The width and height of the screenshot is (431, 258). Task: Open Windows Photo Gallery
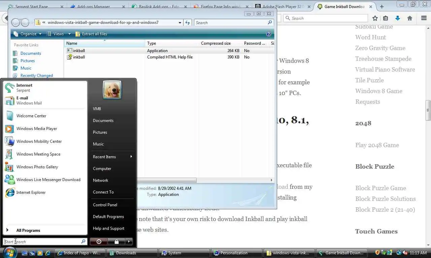coord(45,167)
